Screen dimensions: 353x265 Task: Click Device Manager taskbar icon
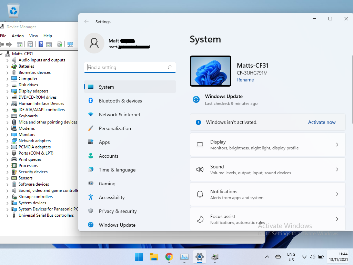click(x=215, y=257)
